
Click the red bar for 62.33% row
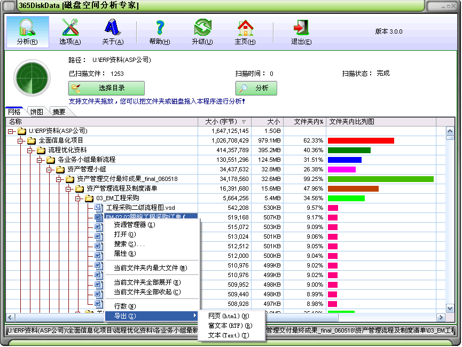pos(361,141)
